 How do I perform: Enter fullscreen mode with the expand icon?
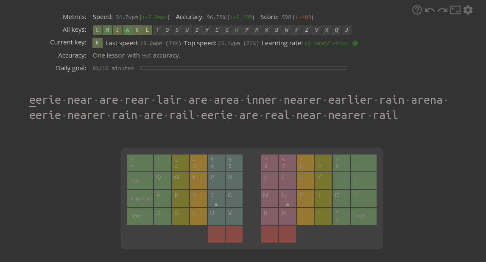[x=455, y=9]
